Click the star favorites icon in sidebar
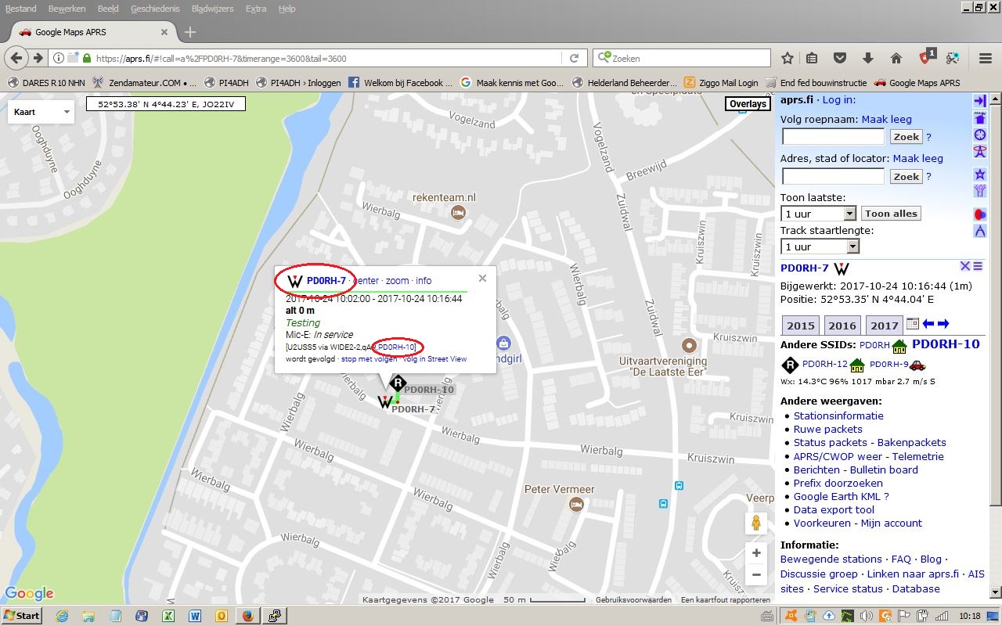Image resolution: width=1002 pixels, height=626 pixels. [979, 174]
